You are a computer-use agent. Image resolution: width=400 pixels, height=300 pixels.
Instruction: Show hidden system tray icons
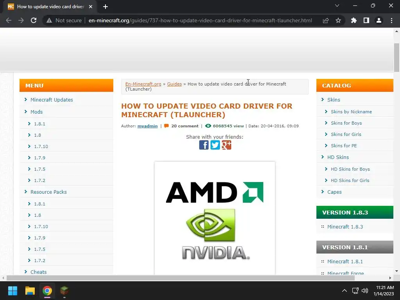pos(345,291)
